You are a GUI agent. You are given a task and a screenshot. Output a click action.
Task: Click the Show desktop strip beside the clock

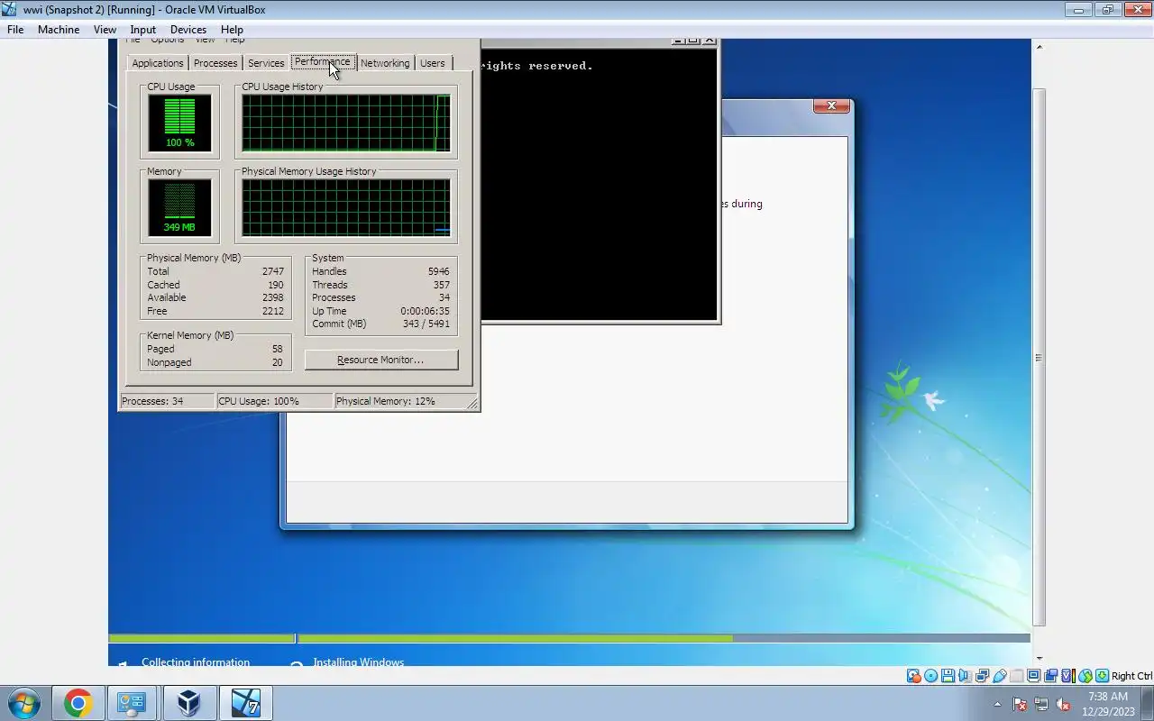tap(1148, 703)
